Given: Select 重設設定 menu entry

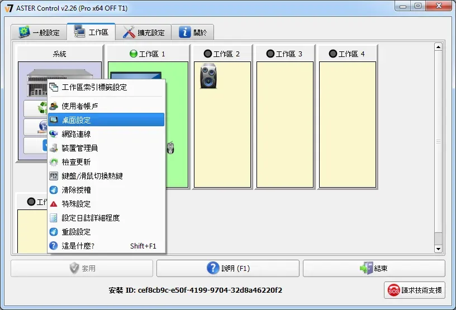Looking at the screenshot, I should (106, 232).
